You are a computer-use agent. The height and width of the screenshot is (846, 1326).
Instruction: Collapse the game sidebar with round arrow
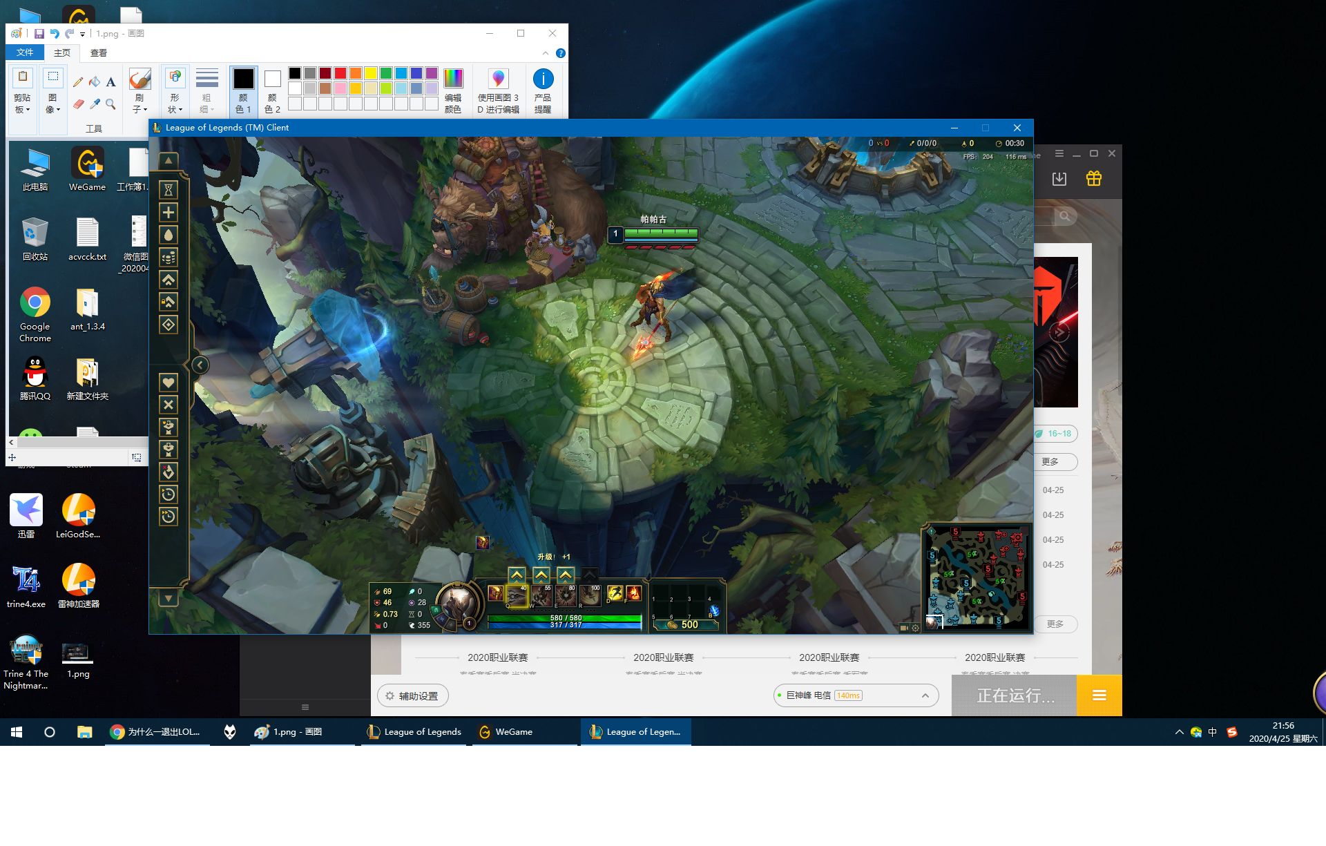200,365
